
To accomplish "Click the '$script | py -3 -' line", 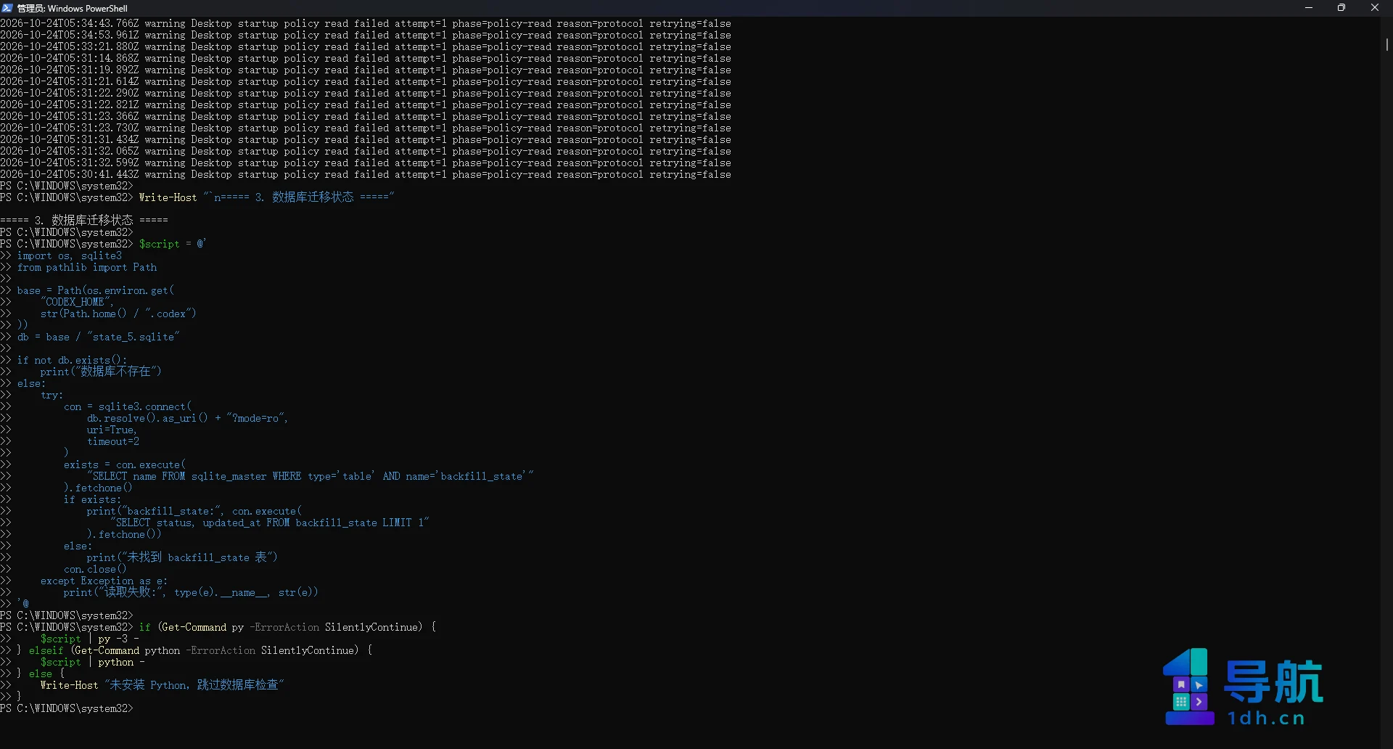I will (x=90, y=639).
